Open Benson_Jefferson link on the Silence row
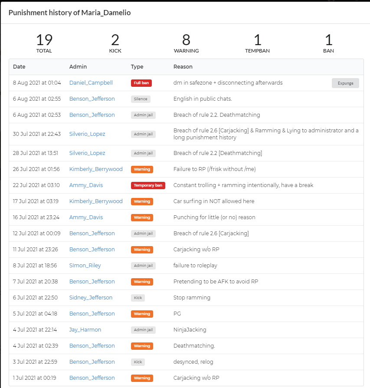370x388 pixels. [x=92, y=99]
